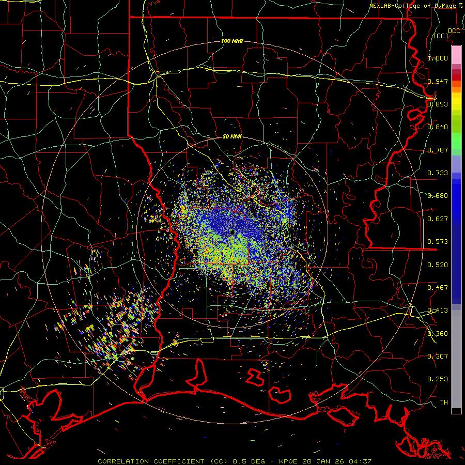Click the 0.467 scale value
Screen dimensions: 465x465
click(438, 288)
